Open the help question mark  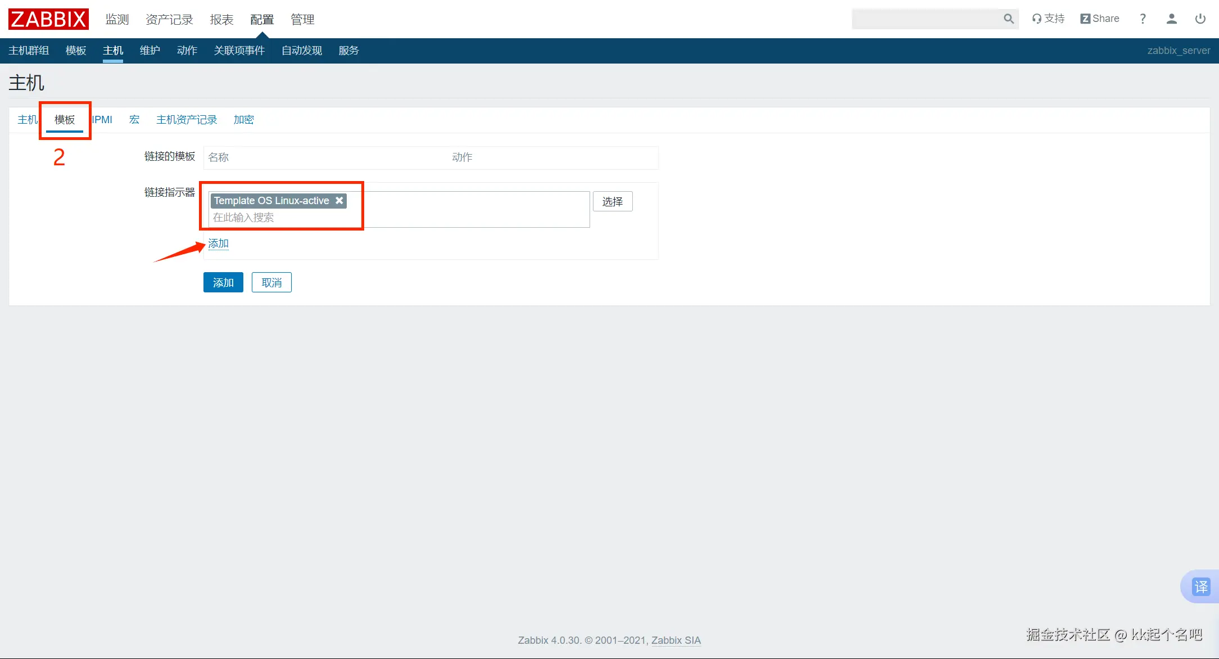[1143, 19]
